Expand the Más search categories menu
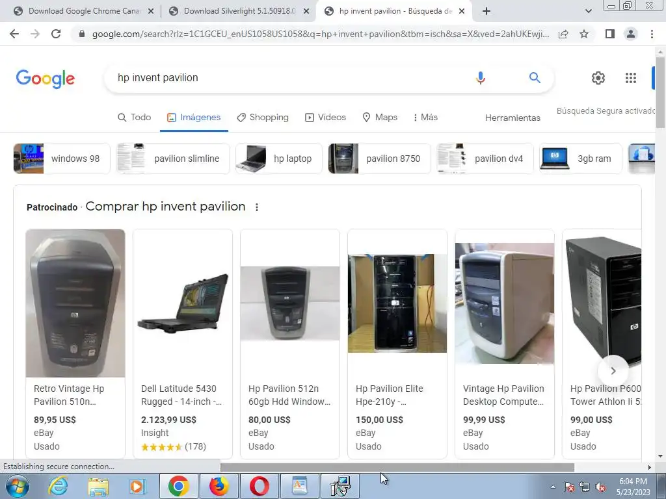This screenshot has height=499, width=666. (425, 118)
